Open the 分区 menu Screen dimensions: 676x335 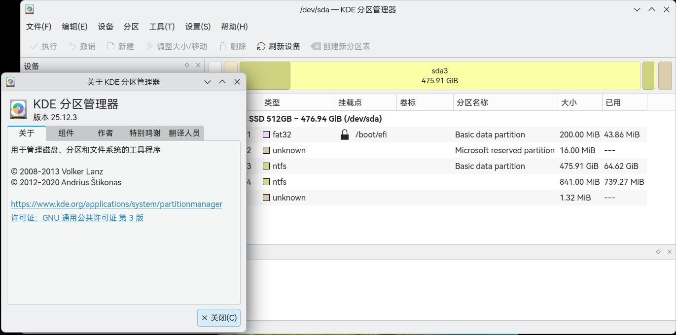click(131, 27)
